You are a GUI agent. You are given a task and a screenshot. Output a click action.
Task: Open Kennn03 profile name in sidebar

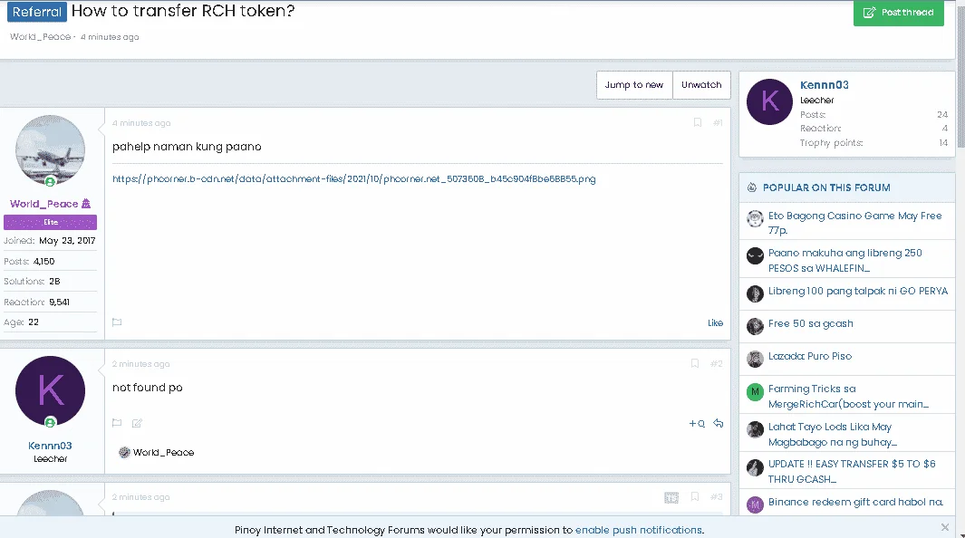click(x=824, y=85)
